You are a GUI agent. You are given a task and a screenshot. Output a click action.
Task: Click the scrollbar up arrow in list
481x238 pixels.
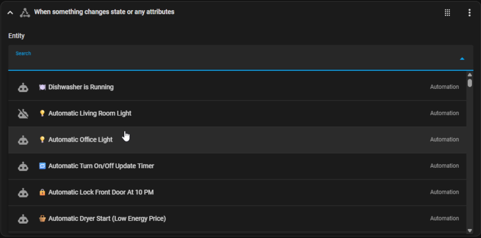tap(470, 75)
